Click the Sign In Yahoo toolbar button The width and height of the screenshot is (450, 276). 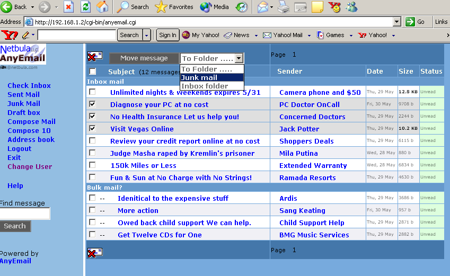point(167,35)
